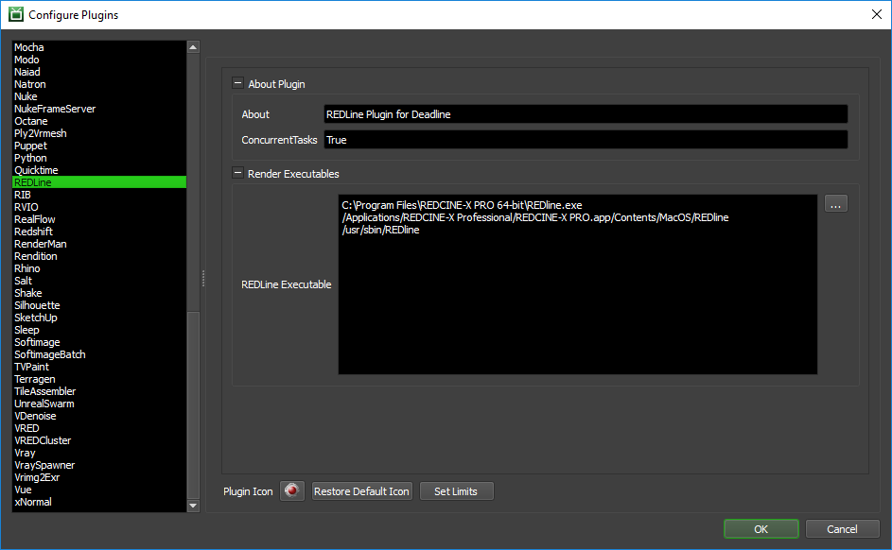Select Rhino in the plugin list
This screenshot has width=892, height=550.
coord(99,268)
